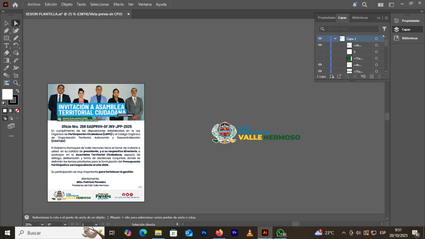The image size is (425, 239).
Task: Collapse the Capa 1 layer tree
Action: tap(335, 39)
